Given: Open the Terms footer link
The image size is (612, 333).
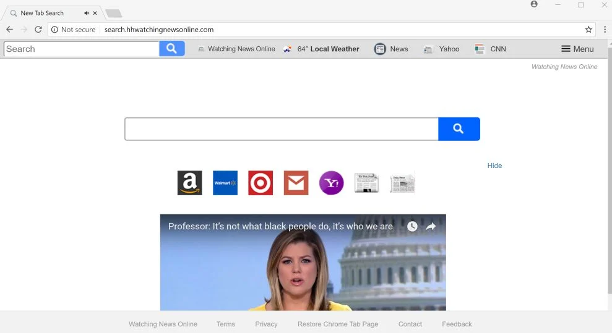Looking at the screenshot, I should point(226,324).
